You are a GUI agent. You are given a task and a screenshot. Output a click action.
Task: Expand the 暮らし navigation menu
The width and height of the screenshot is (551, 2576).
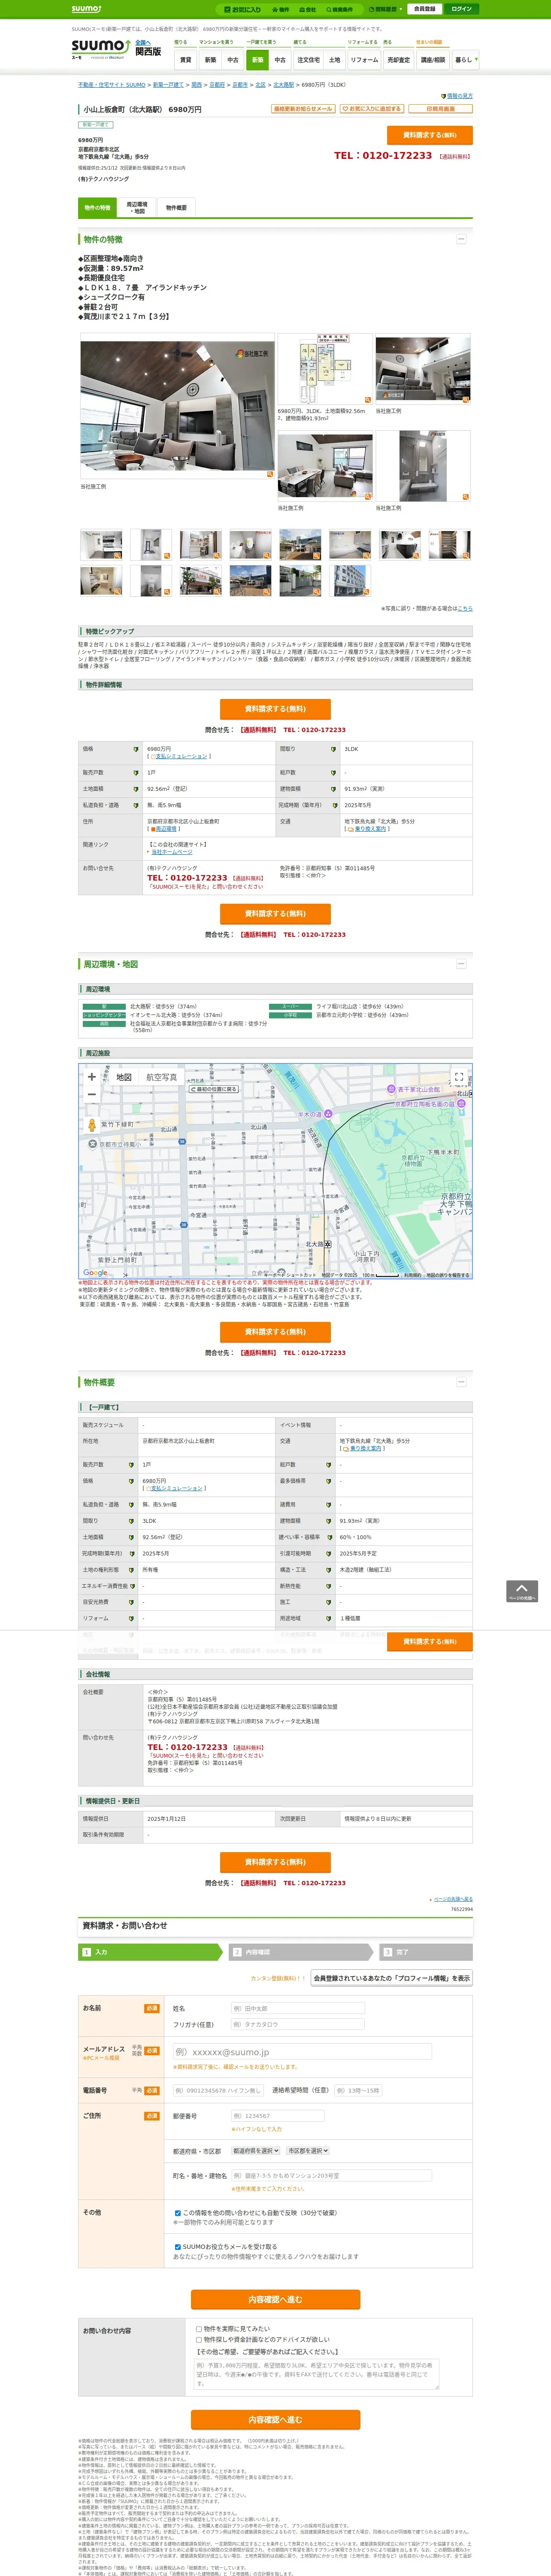(465, 60)
